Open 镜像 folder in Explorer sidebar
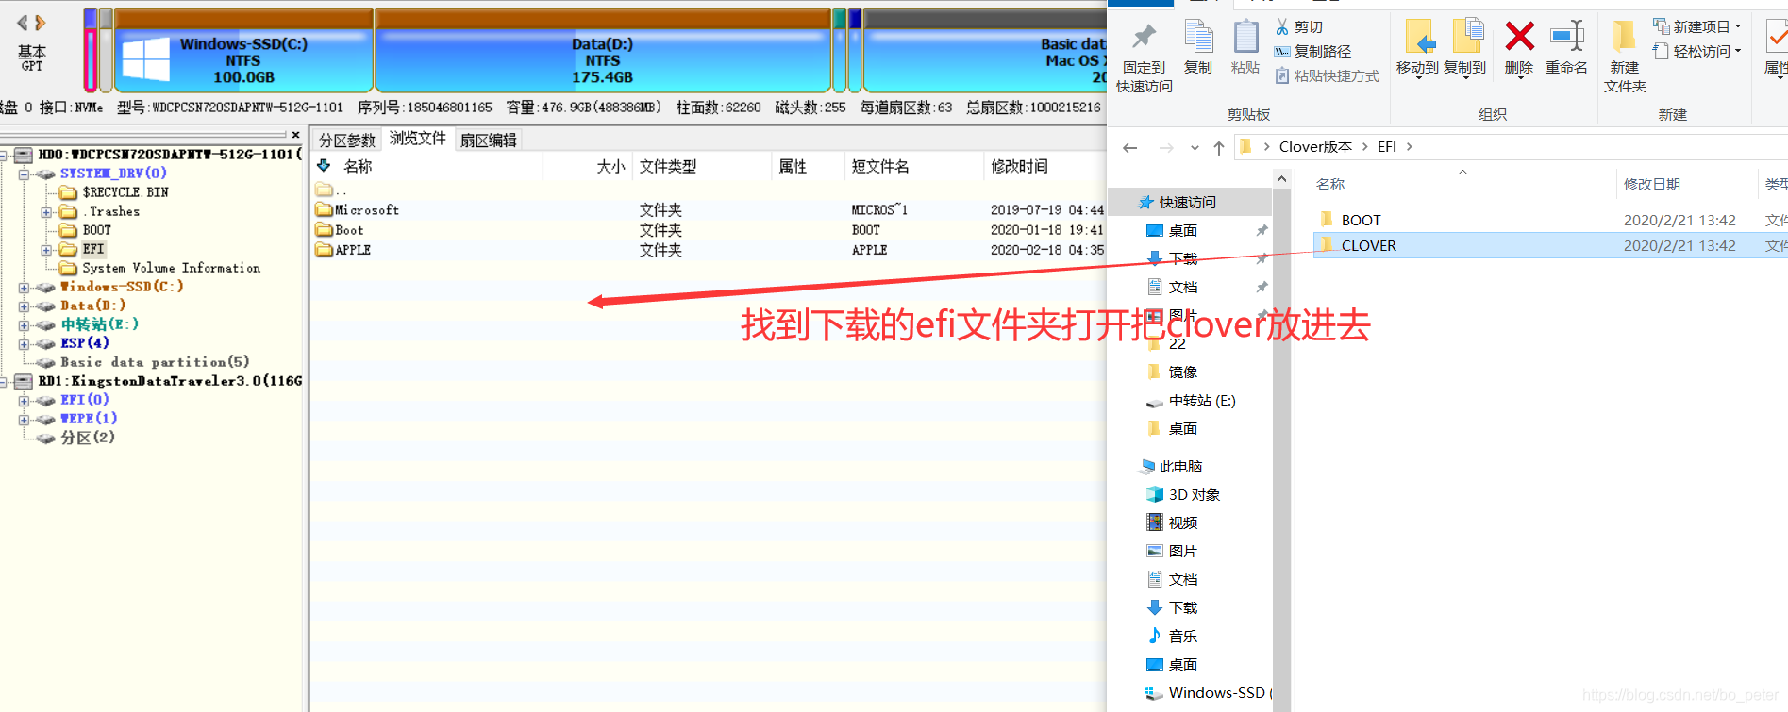 click(1183, 373)
